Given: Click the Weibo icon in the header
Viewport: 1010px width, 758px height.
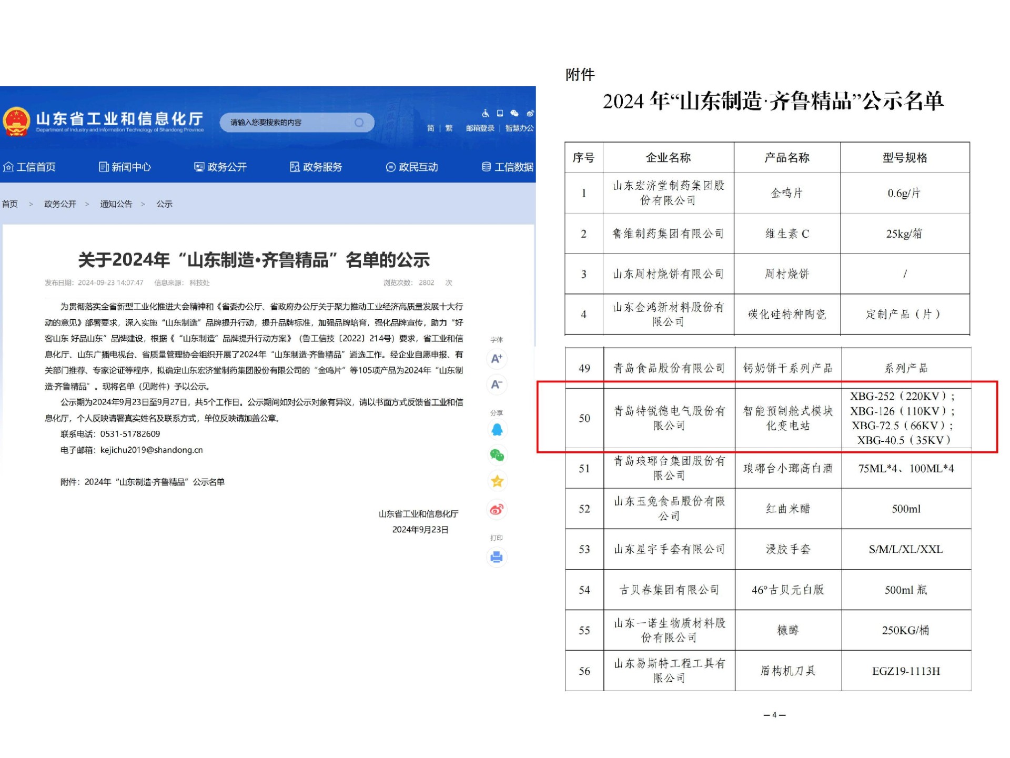Looking at the screenshot, I should coord(530,113).
